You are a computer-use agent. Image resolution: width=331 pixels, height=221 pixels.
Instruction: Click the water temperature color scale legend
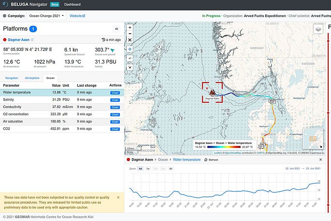pyautogui.click(x=224, y=147)
